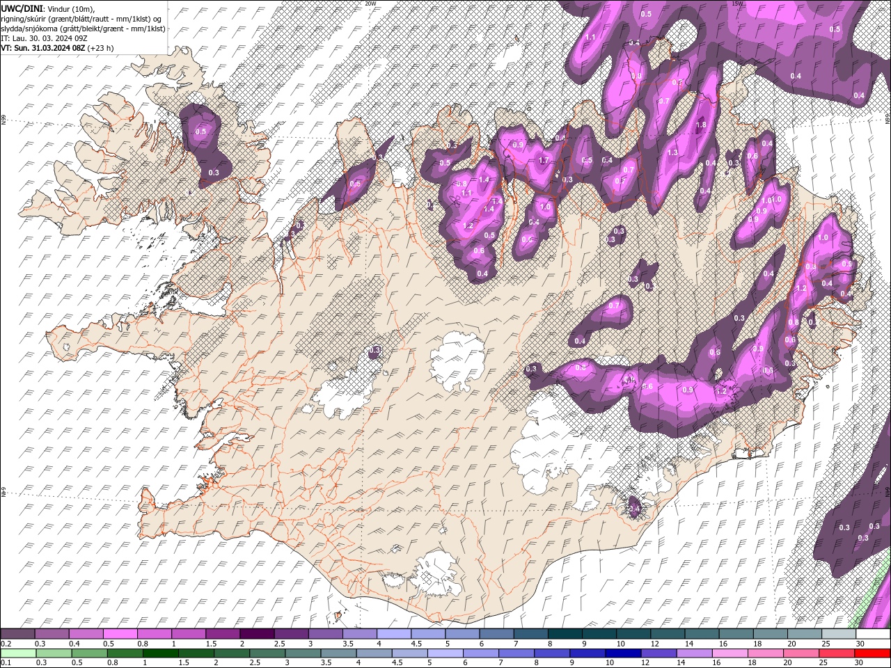Select the white upper legend swatch at 30
891x668 pixels.
point(872,634)
